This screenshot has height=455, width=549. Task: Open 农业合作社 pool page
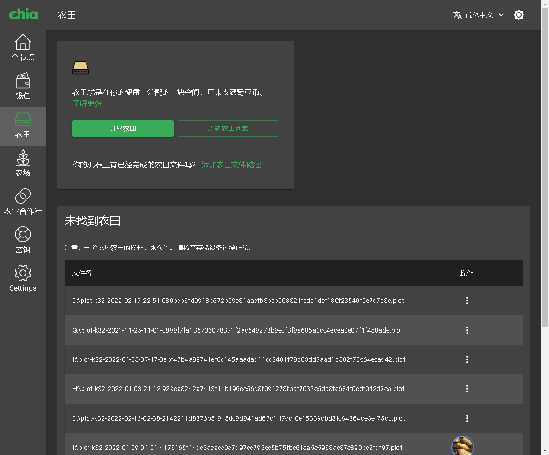click(23, 202)
